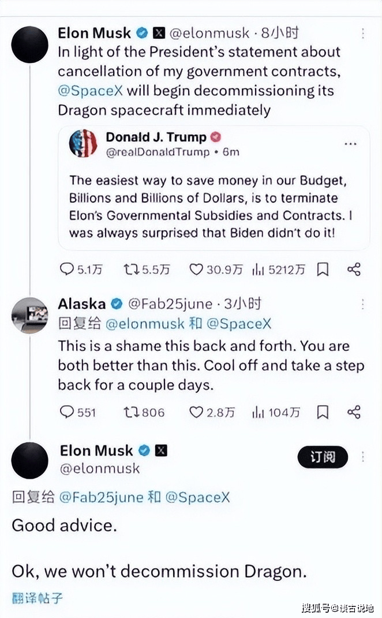382x618 pixels.
Task: Click 翻译帖子 translate post link
Action: pyautogui.click(x=38, y=598)
